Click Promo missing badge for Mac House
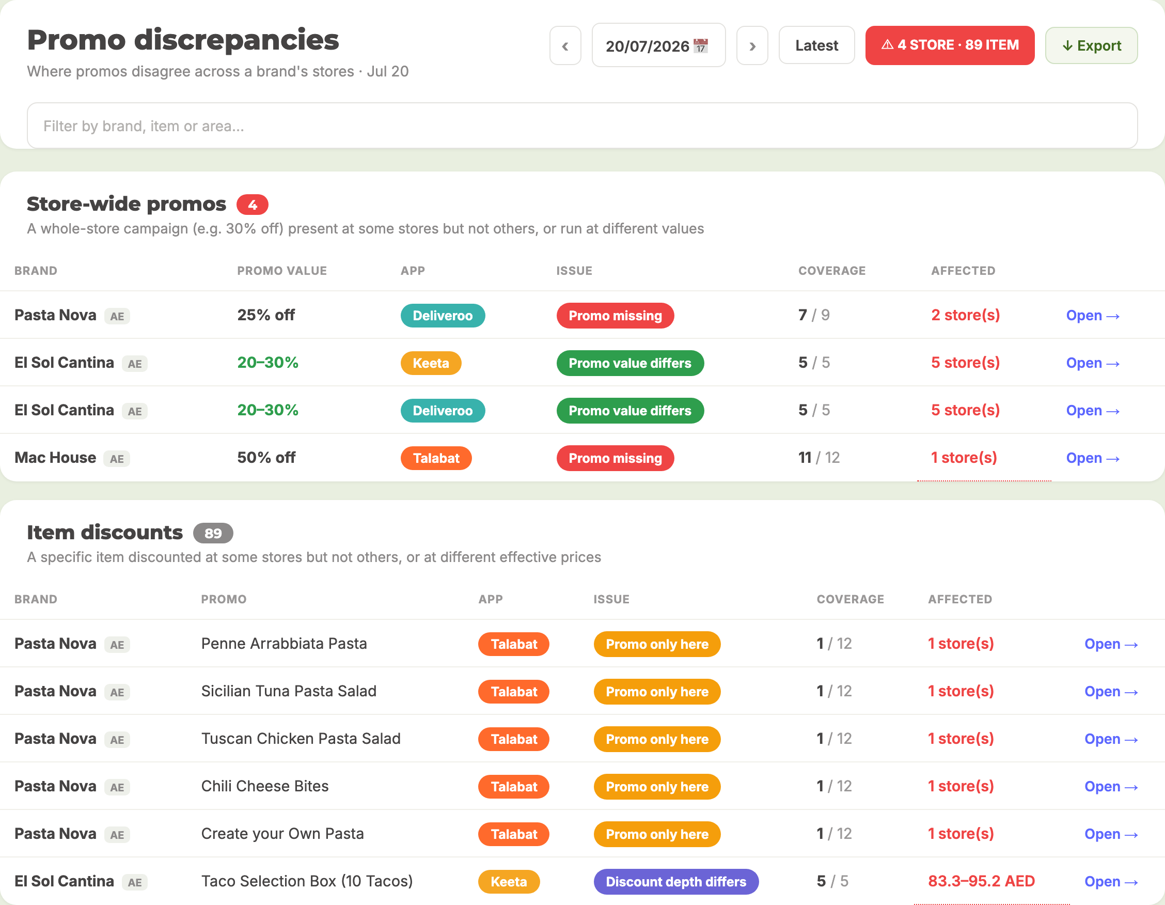This screenshot has height=905, width=1165. click(x=615, y=458)
